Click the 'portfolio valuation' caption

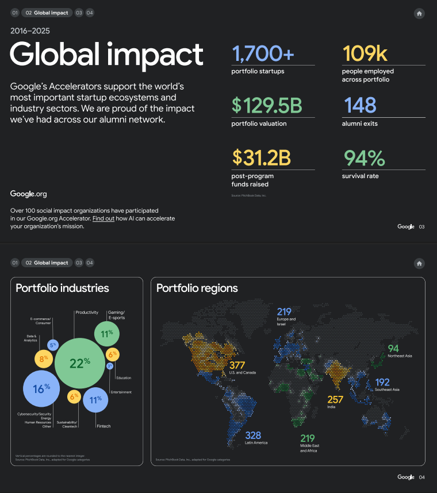259,124
